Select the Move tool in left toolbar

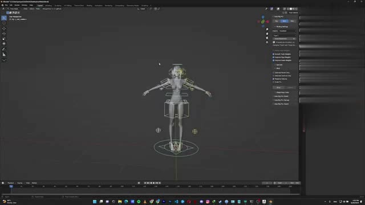(x=4, y=28)
